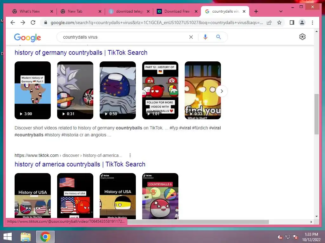Open a new browser tab
325x243 pixels.
point(256,11)
